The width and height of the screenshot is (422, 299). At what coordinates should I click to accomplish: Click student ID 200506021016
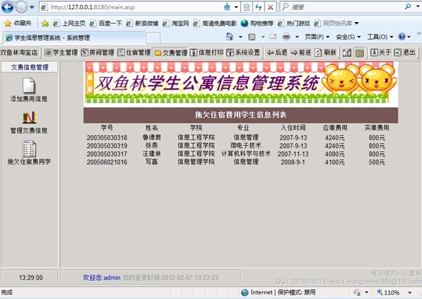107,162
